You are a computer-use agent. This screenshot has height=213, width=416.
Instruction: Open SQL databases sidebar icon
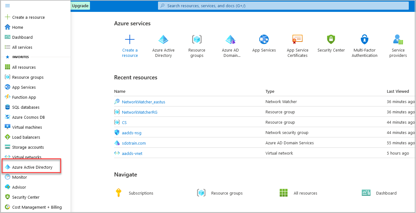point(8,107)
